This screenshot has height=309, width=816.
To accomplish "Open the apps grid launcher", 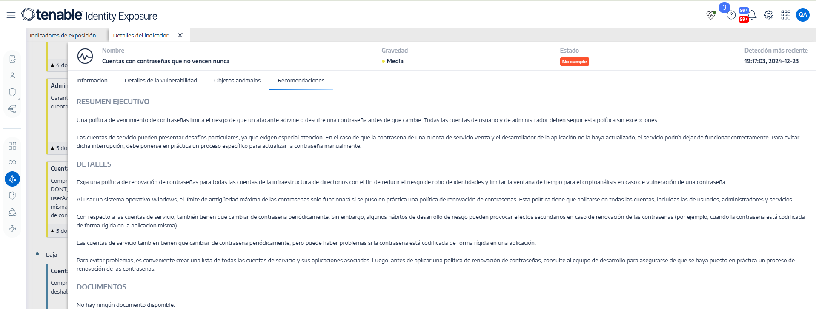I will [785, 15].
